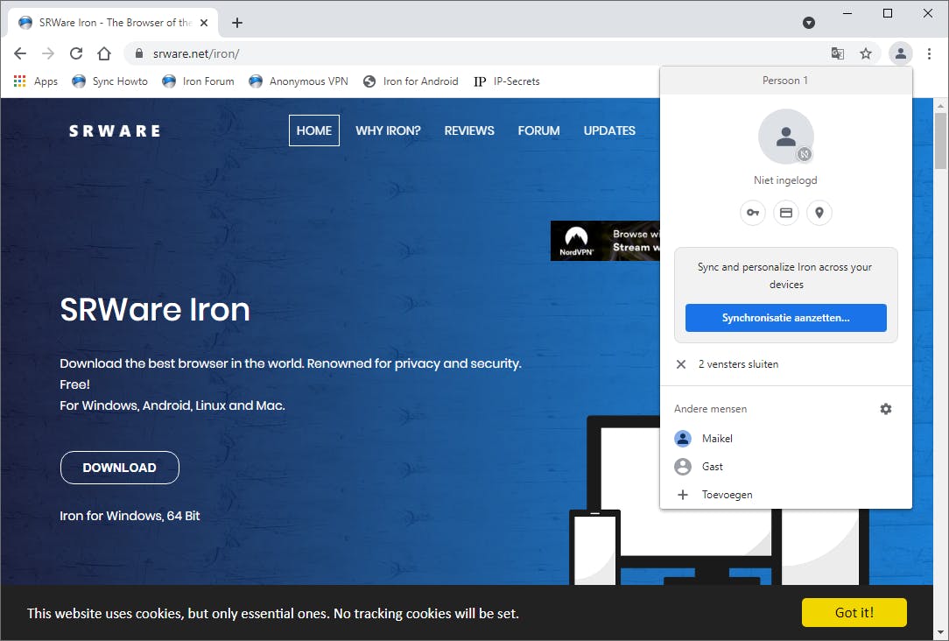Bookmark this page with the star icon
The image size is (949, 641).
pyautogui.click(x=866, y=53)
